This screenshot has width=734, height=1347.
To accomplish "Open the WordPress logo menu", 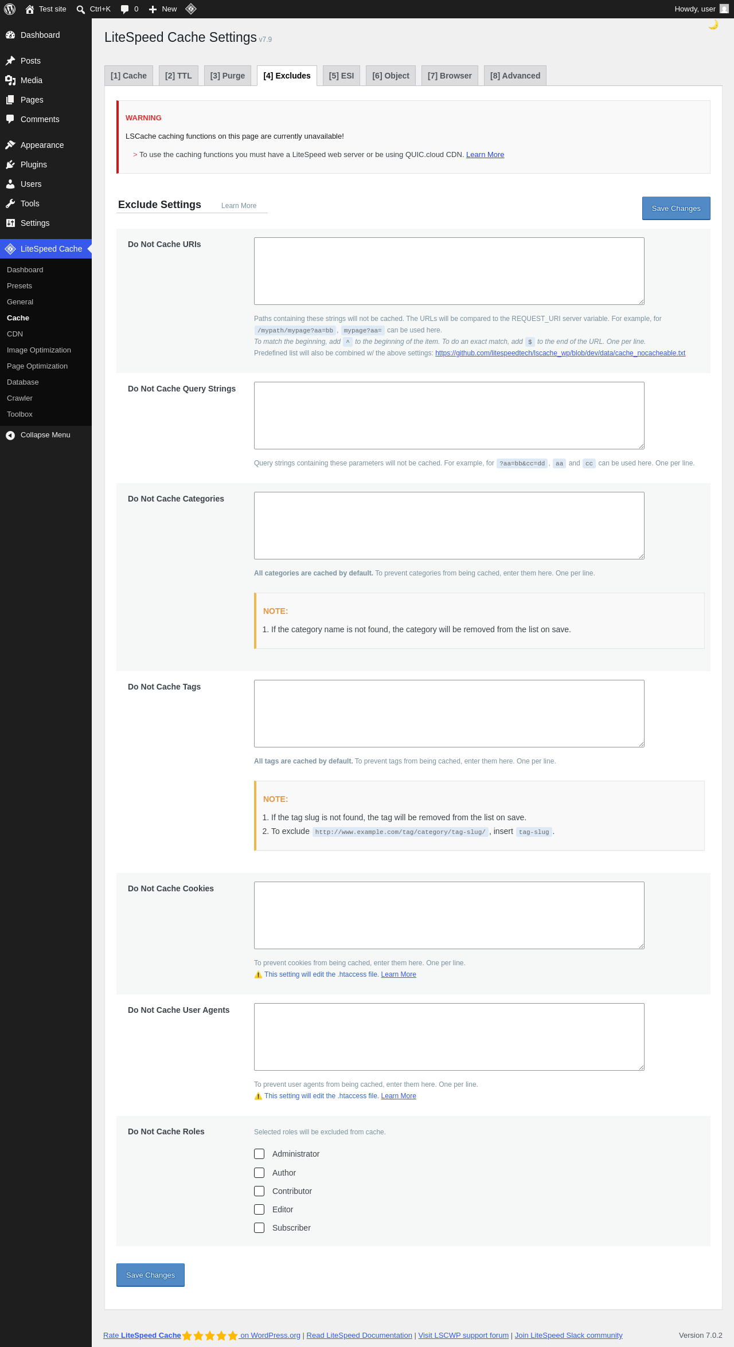I will 10,9.
